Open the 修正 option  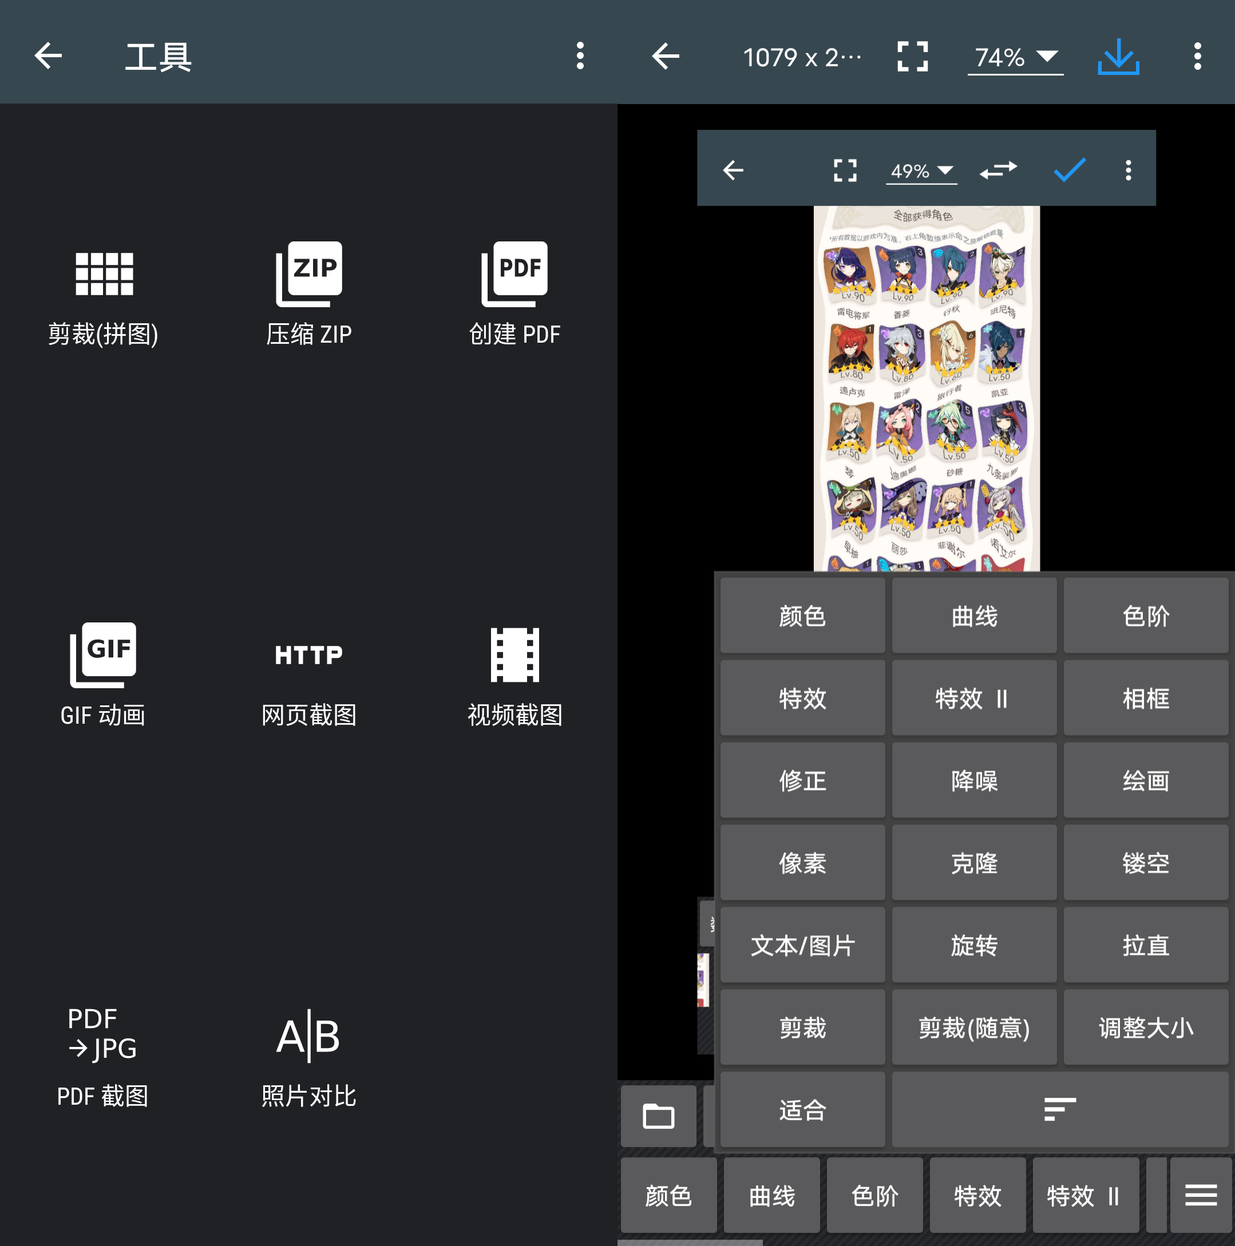pos(803,780)
